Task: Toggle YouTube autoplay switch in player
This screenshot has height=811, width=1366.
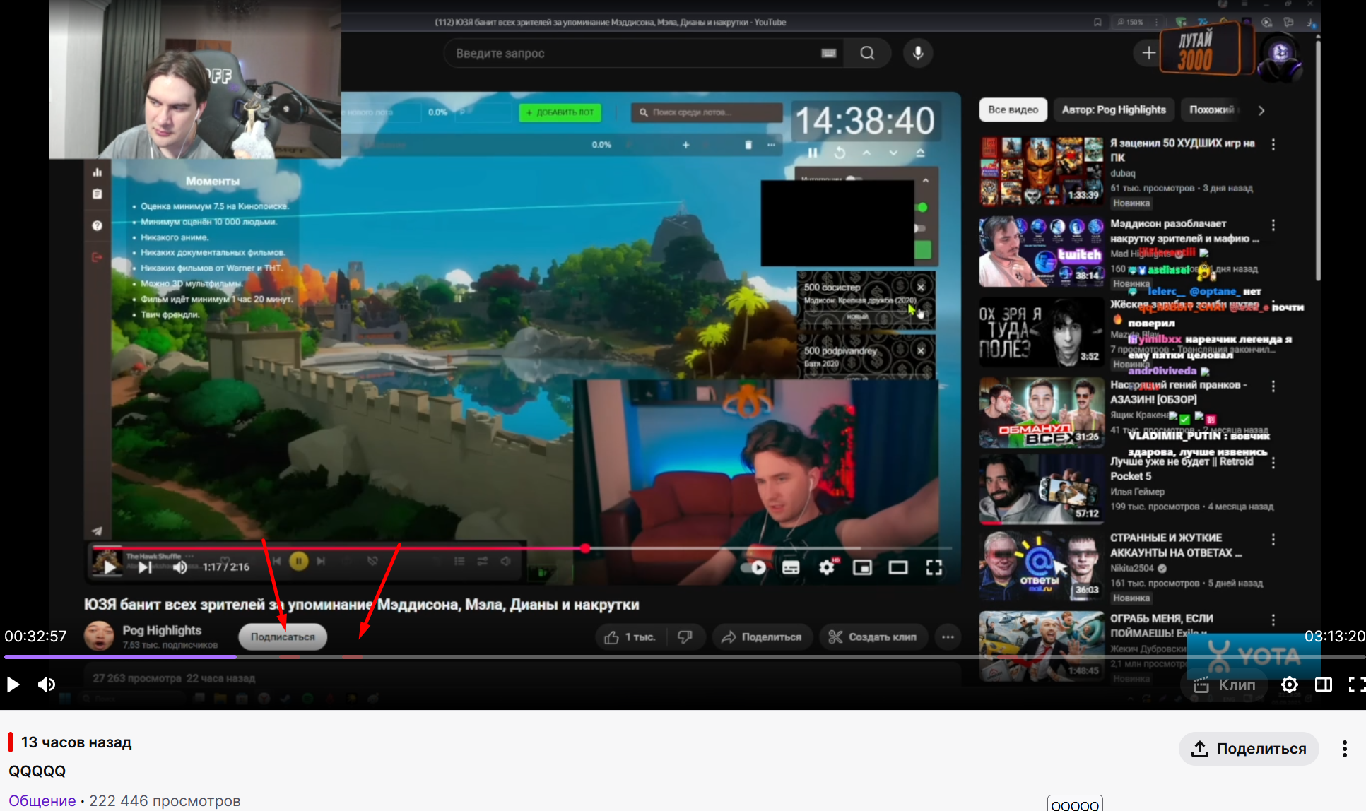Action: [754, 567]
